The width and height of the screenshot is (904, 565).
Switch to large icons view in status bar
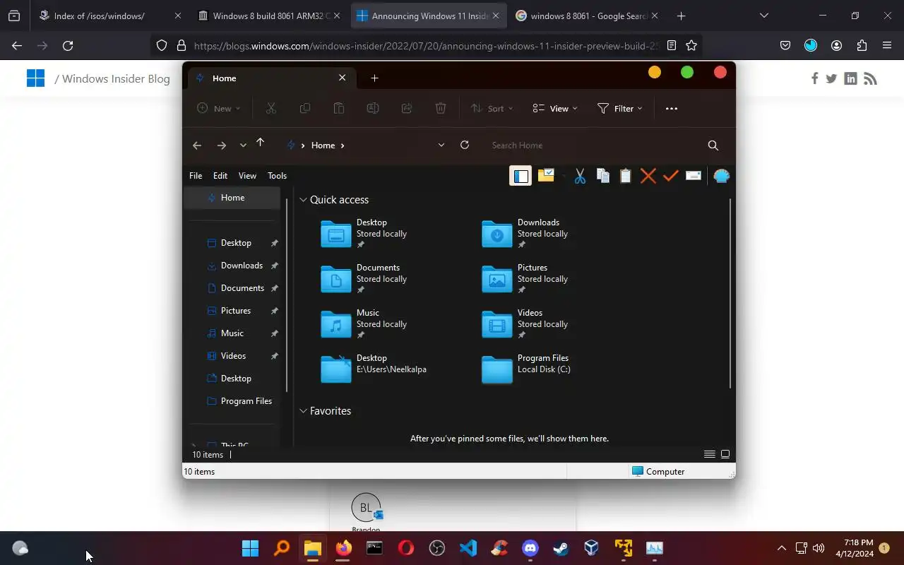[x=725, y=454]
